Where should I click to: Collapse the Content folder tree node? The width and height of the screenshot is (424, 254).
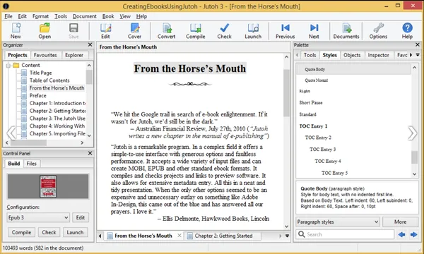(8, 66)
